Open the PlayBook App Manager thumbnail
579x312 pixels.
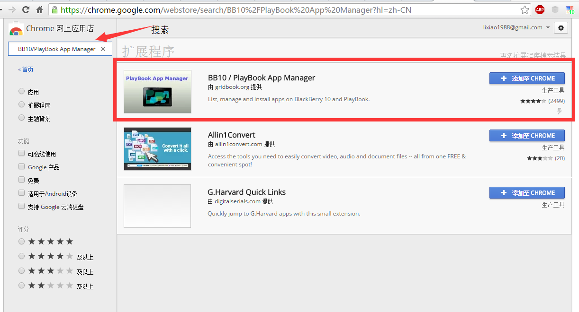157,92
